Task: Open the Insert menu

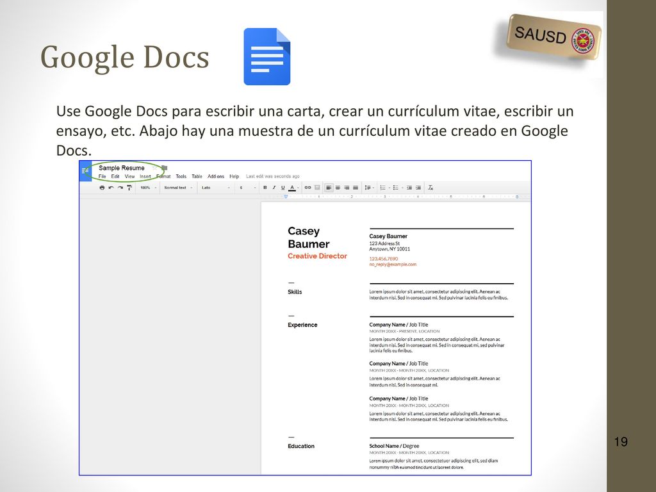Action: click(x=145, y=176)
